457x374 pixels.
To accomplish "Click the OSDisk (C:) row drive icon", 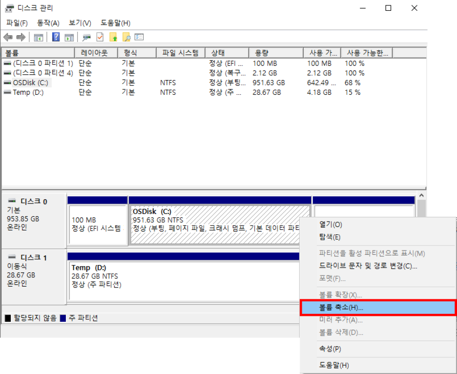I will point(7,83).
